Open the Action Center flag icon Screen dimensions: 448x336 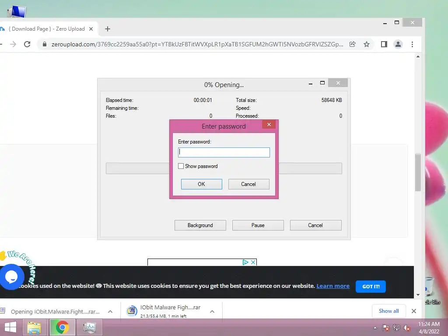point(386,328)
